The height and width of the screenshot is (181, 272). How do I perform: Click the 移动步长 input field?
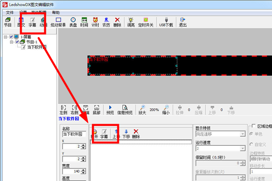(x=261, y=171)
